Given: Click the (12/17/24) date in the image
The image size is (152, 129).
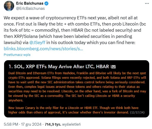Looking at the screenshot, I should [x=137, y=113].
